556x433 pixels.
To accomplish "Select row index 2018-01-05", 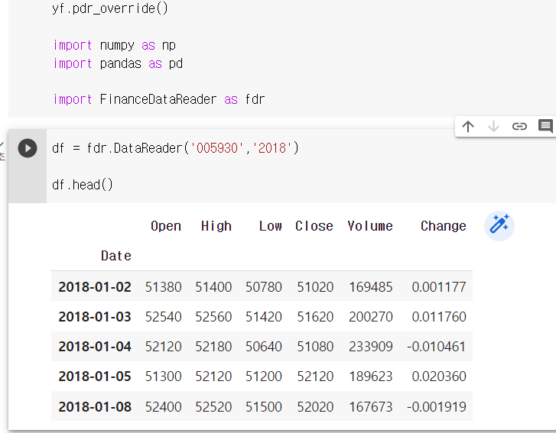I will pos(95,376).
